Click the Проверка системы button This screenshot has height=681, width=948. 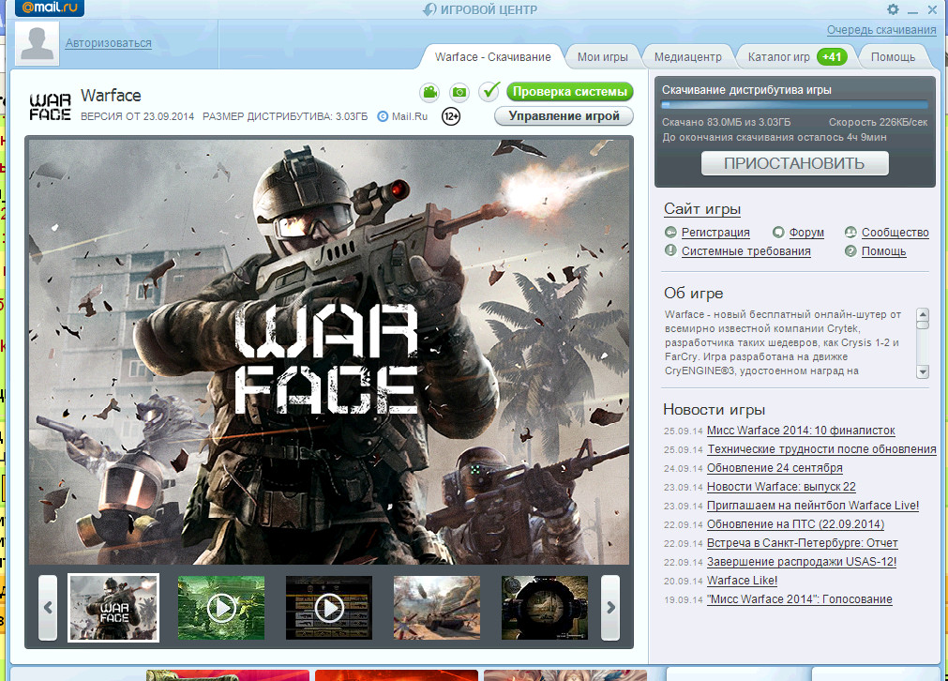[570, 91]
